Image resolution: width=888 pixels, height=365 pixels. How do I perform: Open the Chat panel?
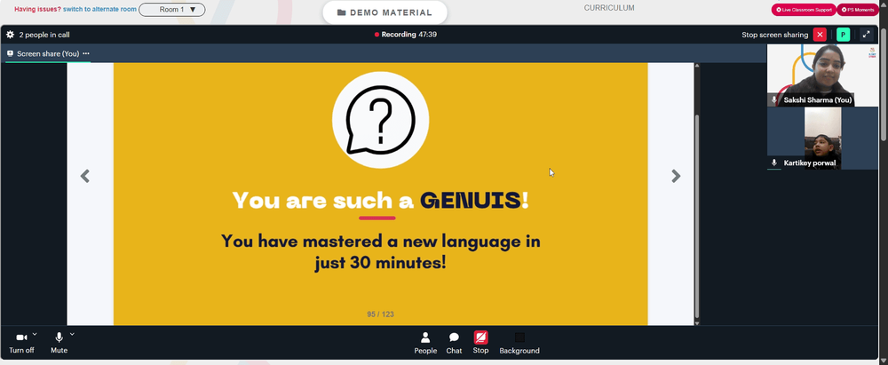[x=454, y=344]
